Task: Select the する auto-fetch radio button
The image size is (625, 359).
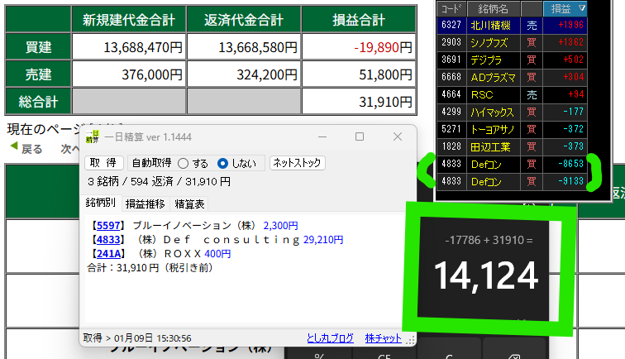Action: click(184, 163)
